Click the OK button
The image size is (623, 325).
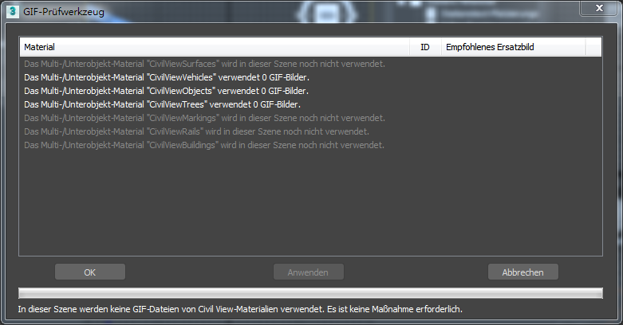[90, 272]
